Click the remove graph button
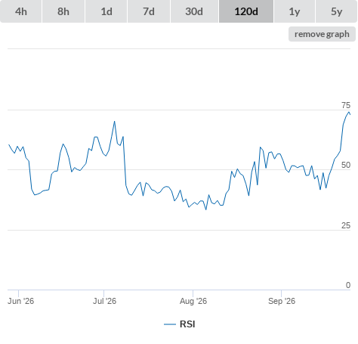 pos(322,34)
